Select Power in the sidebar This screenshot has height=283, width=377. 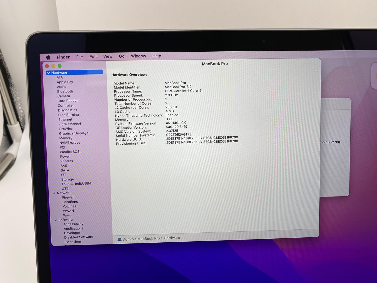point(65,157)
